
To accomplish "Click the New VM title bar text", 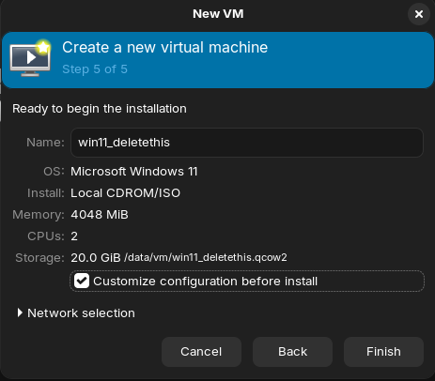I will 218,14.
